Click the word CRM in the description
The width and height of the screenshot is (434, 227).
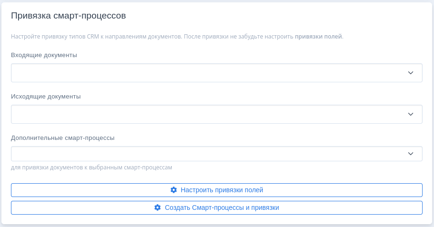[x=93, y=36]
